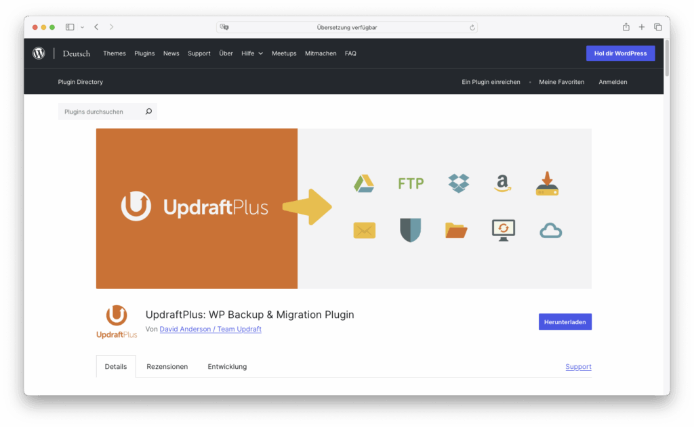The width and height of the screenshot is (694, 427).
Task: Click the download-to-drive icon in banner
Action: (547, 183)
